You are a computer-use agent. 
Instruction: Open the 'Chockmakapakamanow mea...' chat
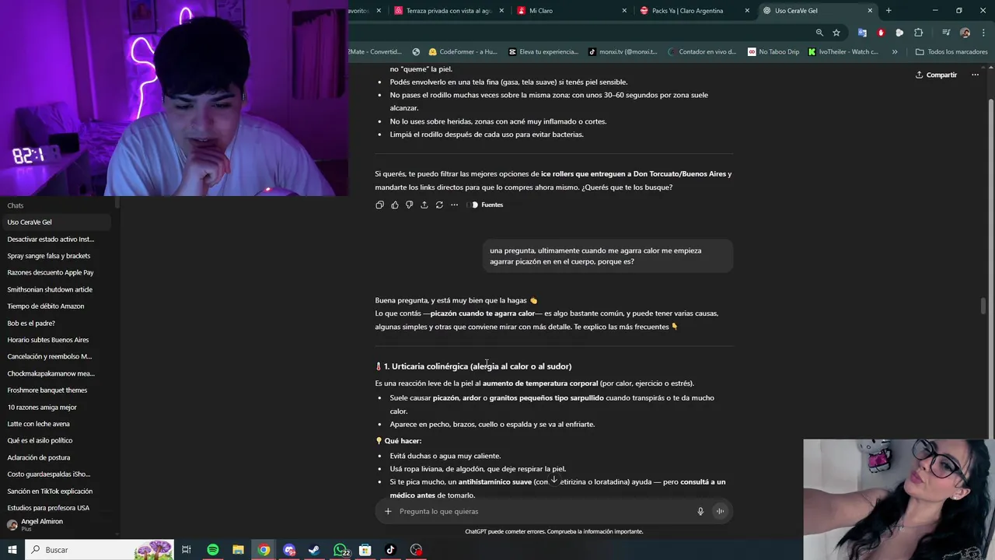[56, 373]
